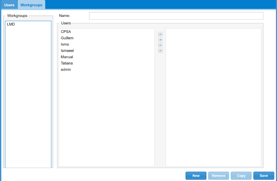Select the LMD workgroup

click(x=28, y=24)
